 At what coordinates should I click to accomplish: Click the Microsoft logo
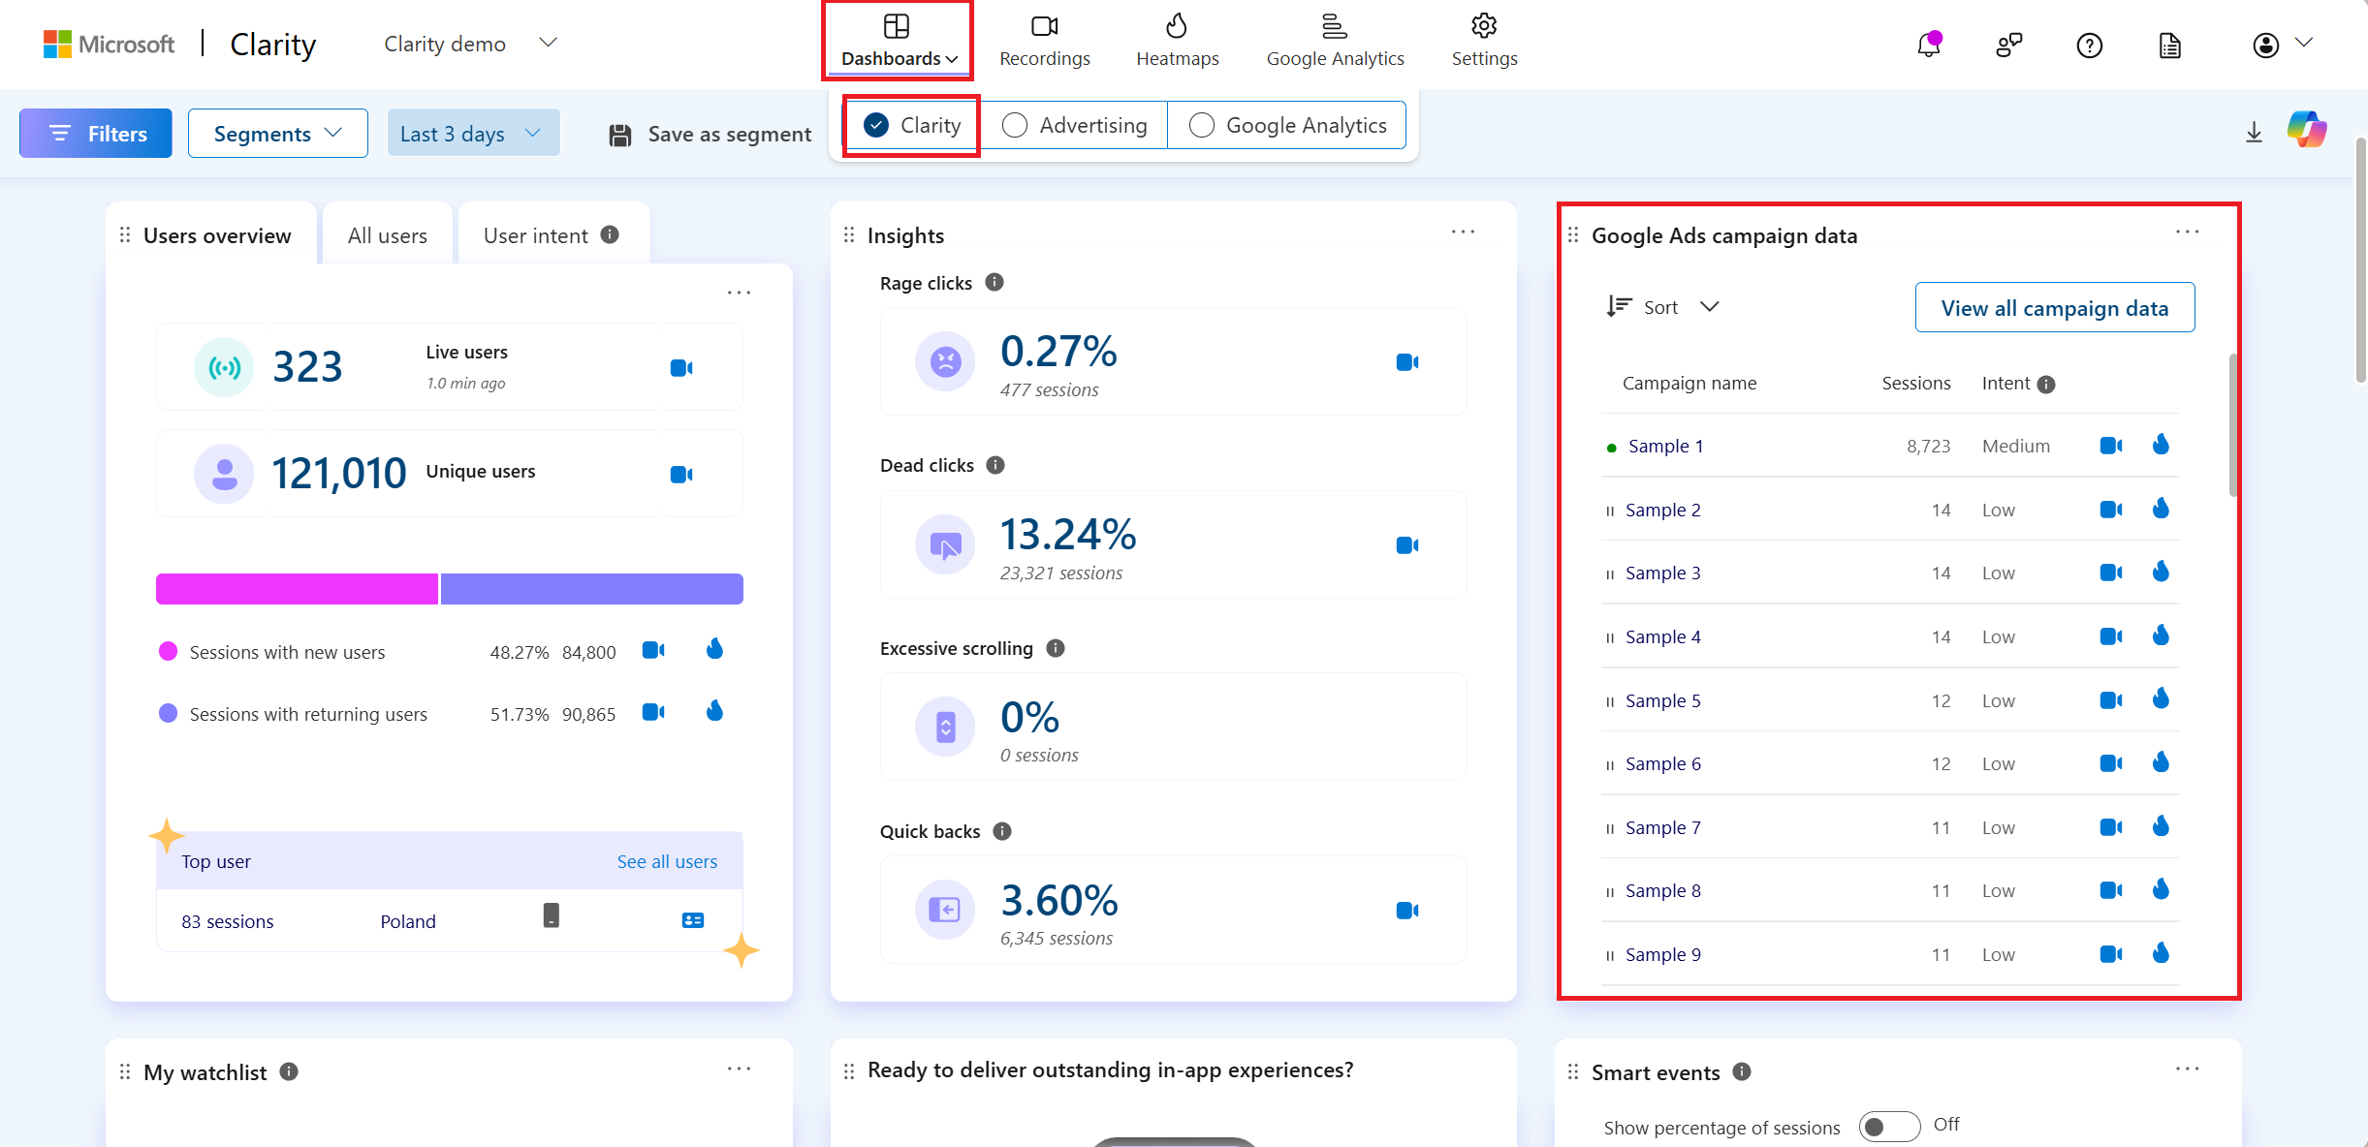[109, 45]
